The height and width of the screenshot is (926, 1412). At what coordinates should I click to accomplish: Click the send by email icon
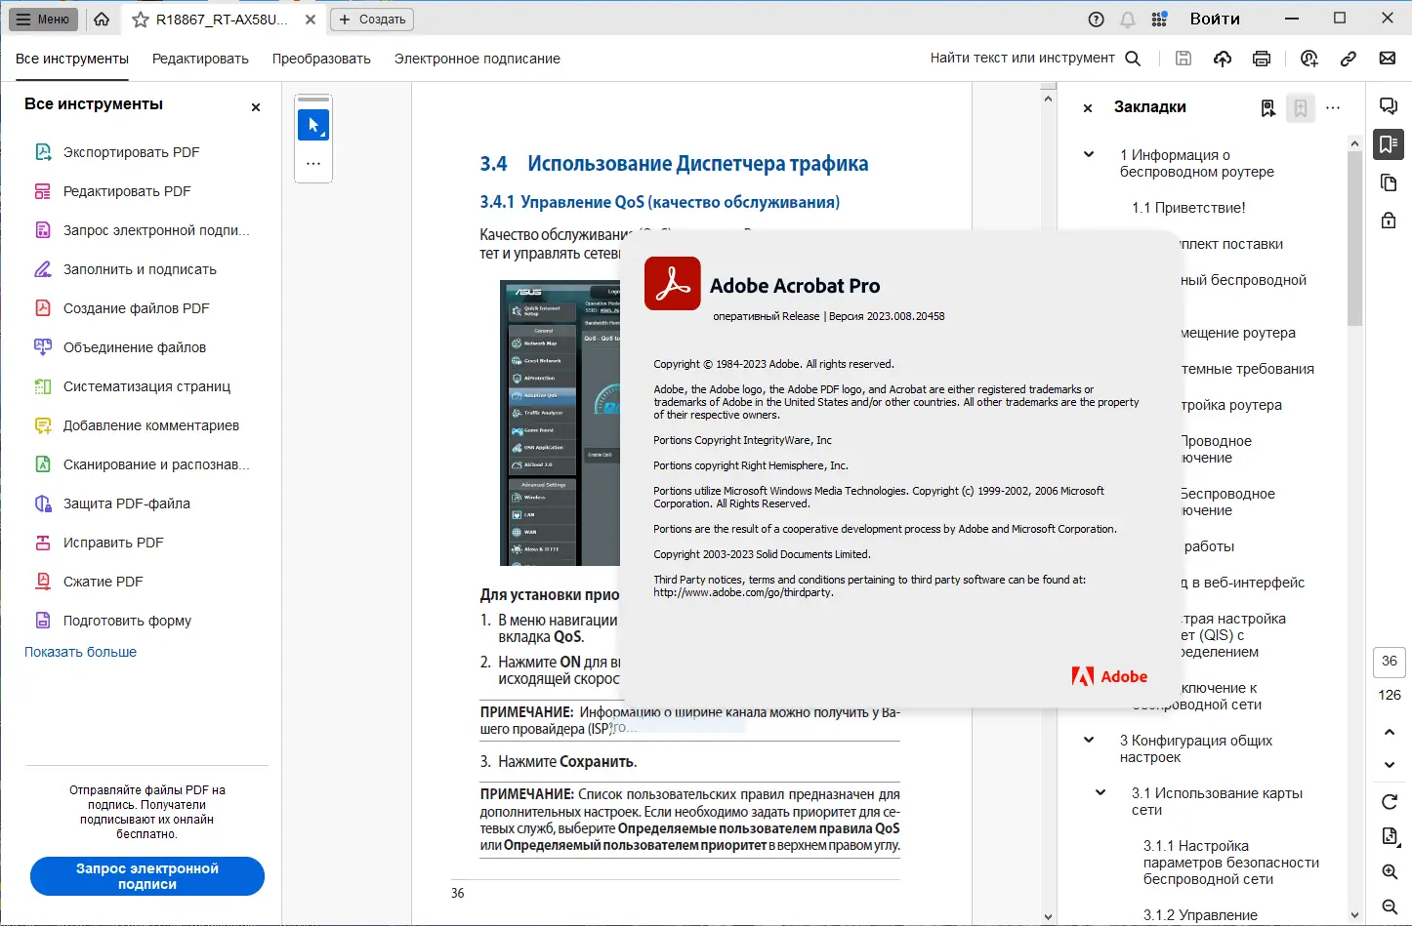(1388, 59)
